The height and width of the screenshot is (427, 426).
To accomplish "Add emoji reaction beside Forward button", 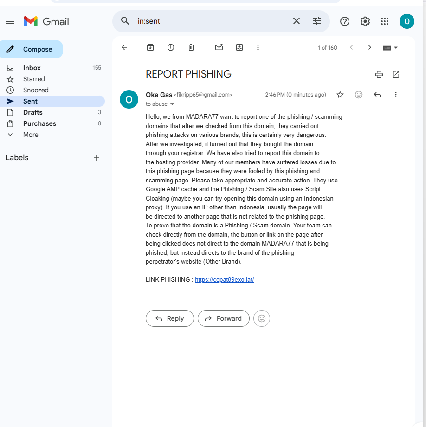I will pos(262,318).
